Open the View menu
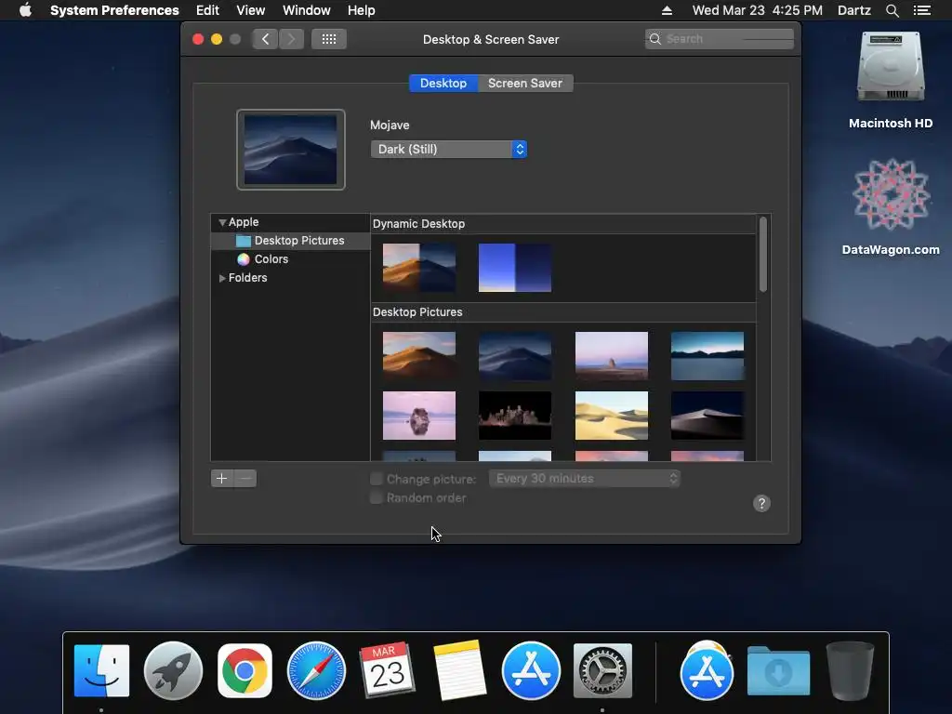Viewport: 952px width, 714px height. pos(251,10)
